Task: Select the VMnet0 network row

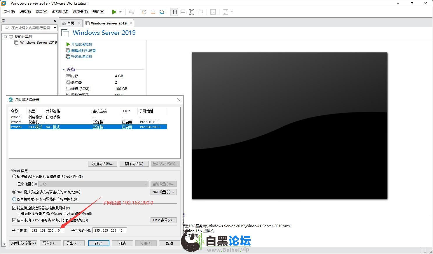Action: pos(88,117)
